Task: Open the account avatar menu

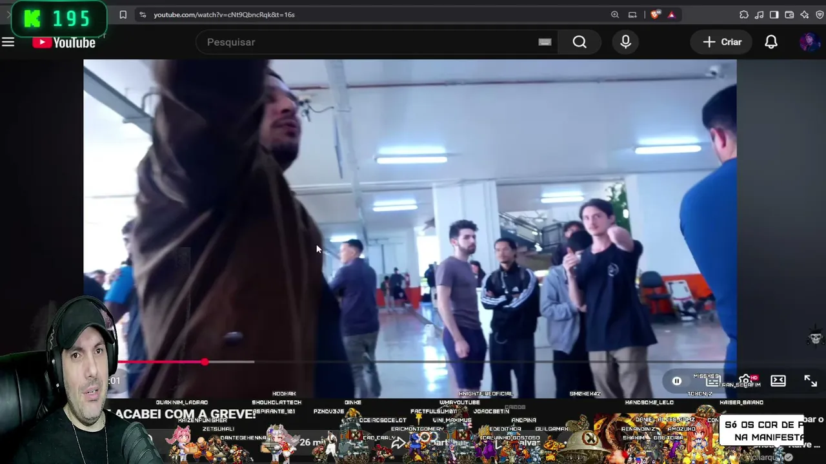Action: point(809,42)
